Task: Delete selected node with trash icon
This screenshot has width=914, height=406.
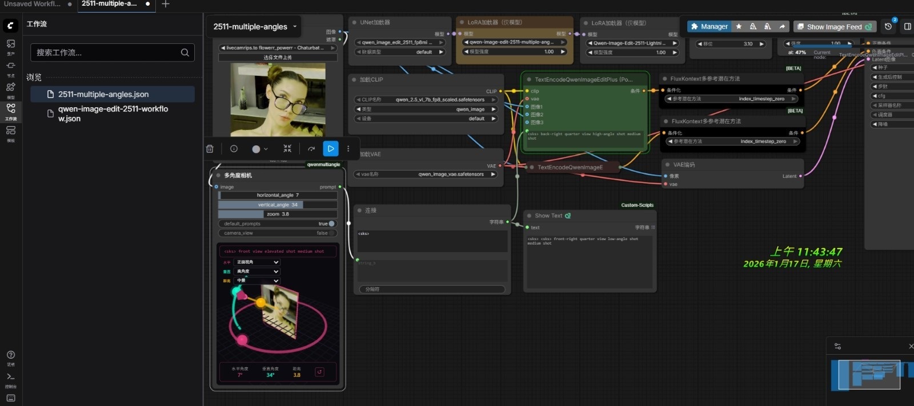Action: pyautogui.click(x=210, y=149)
